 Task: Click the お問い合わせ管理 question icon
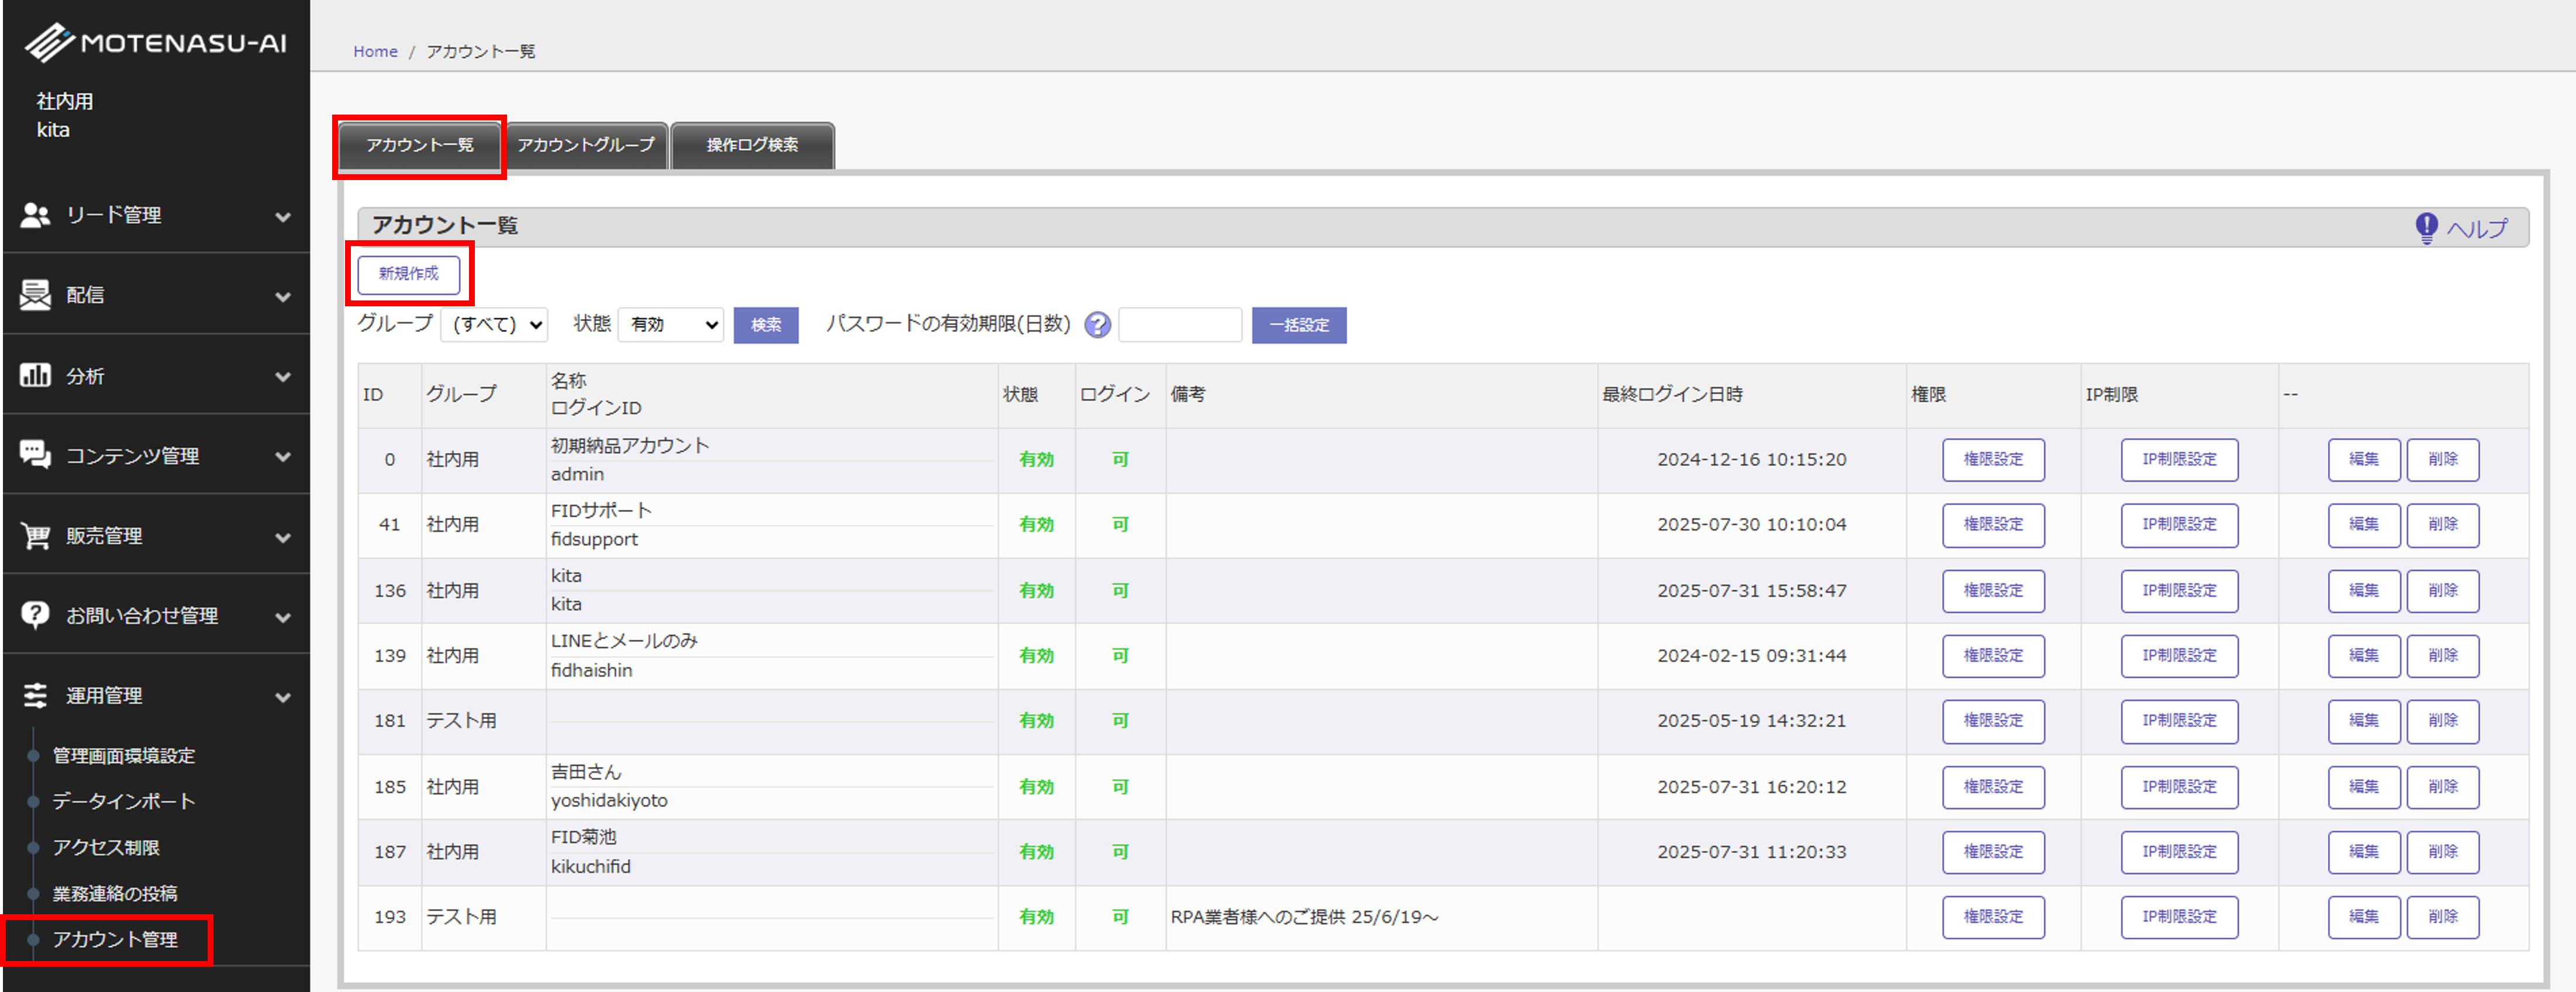[x=35, y=615]
